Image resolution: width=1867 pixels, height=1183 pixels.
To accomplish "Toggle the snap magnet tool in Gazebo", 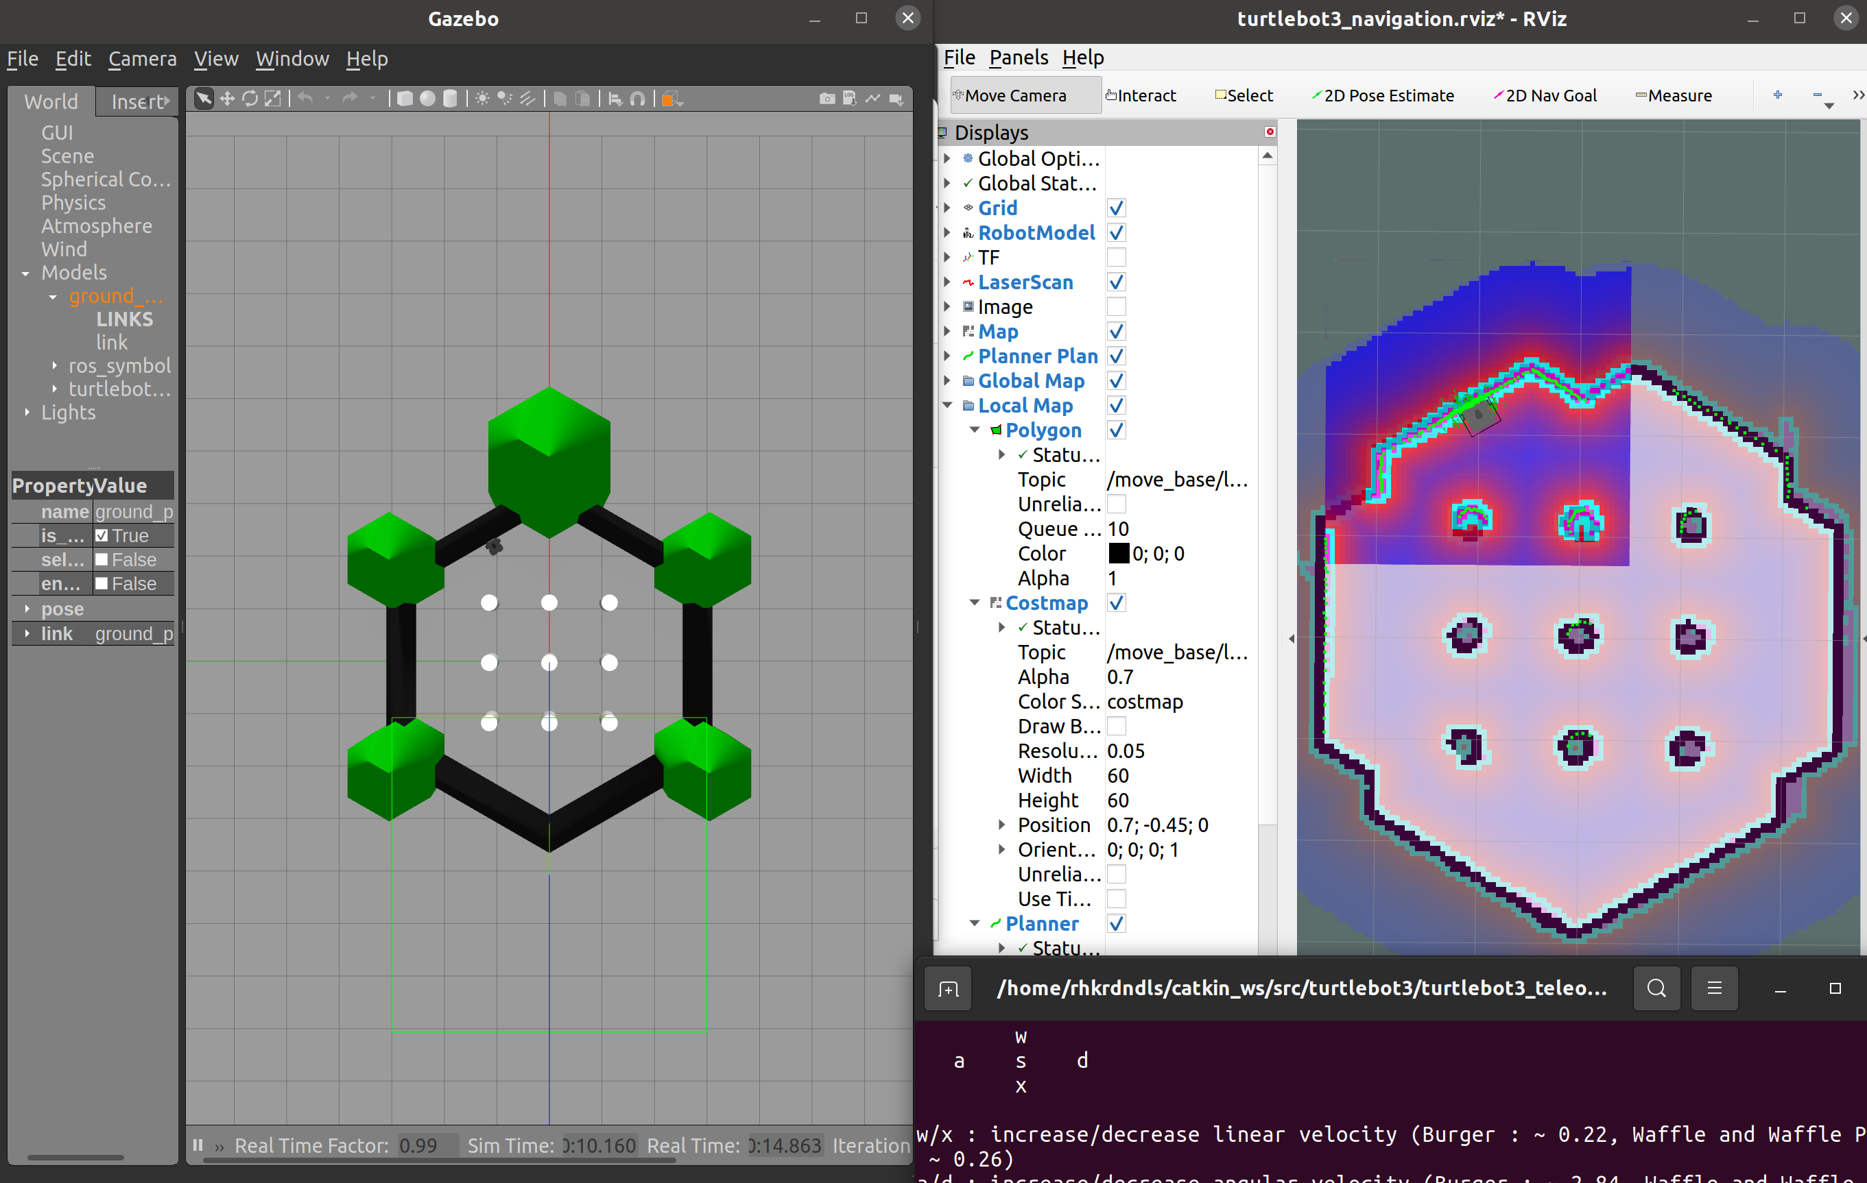I will point(637,99).
